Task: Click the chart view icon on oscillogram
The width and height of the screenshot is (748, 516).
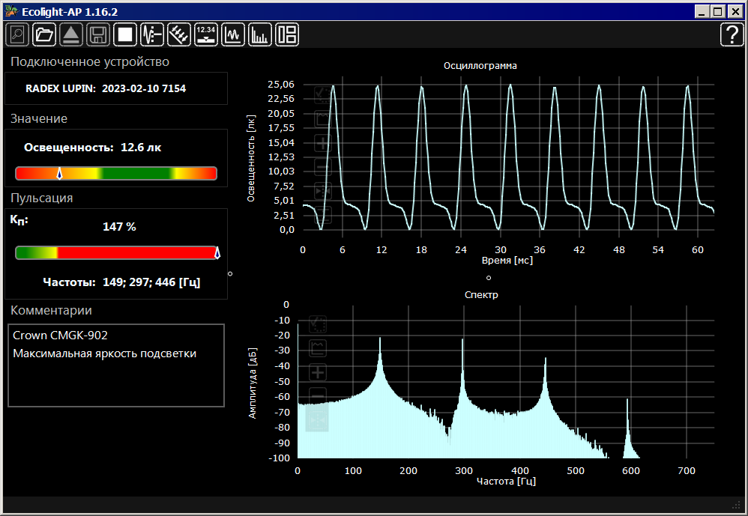Action: point(322,118)
